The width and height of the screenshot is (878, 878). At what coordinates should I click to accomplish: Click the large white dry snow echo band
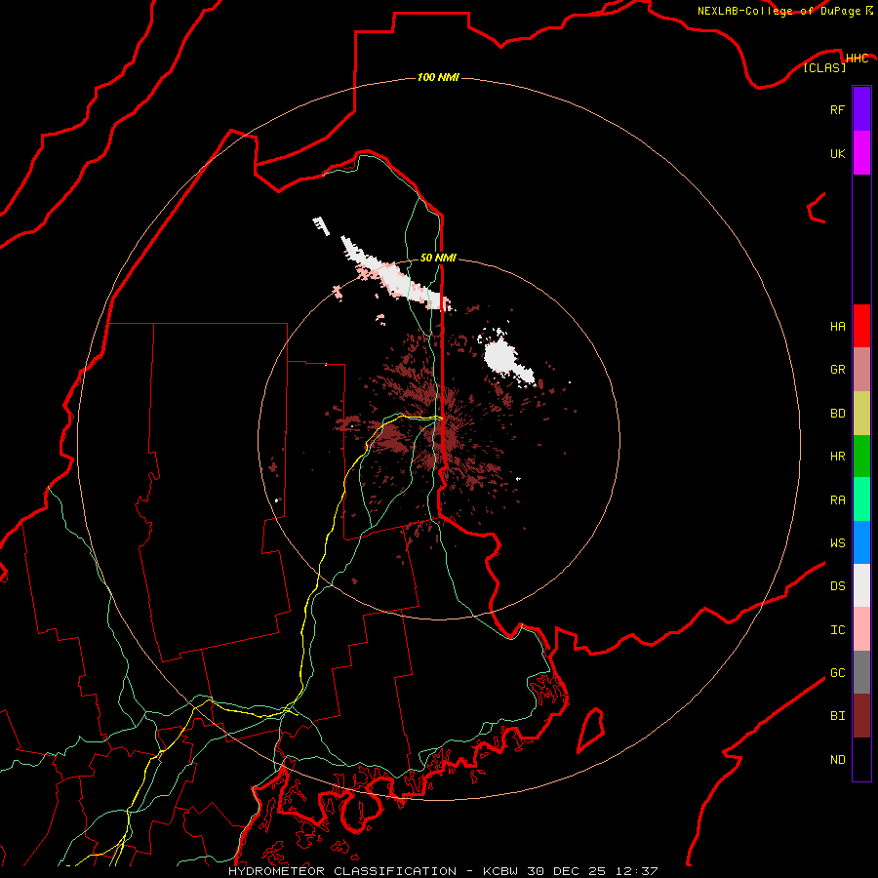point(395,275)
